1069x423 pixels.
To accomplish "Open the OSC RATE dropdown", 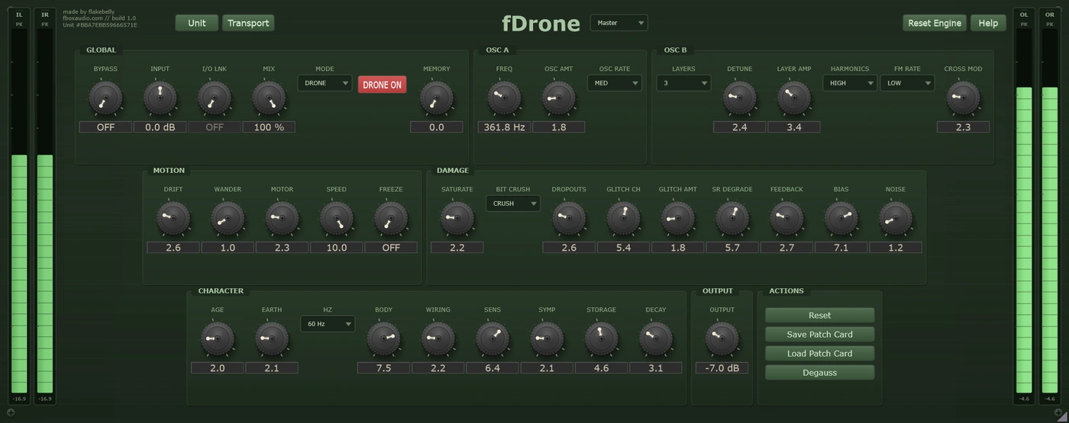I will pyautogui.click(x=615, y=83).
